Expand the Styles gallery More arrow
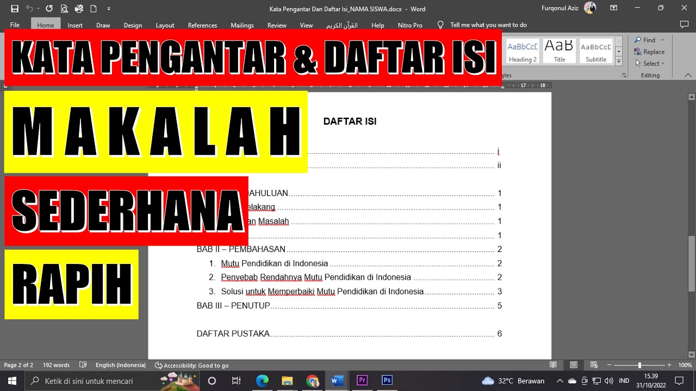 tap(619, 61)
